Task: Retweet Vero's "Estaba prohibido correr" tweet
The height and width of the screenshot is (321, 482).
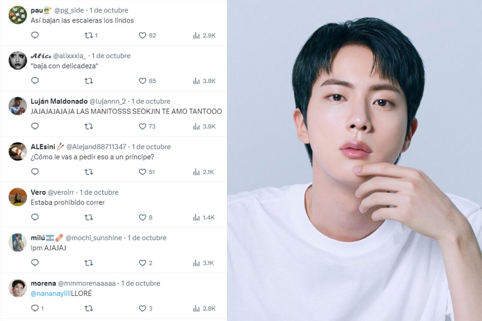Action: point(89,217)
